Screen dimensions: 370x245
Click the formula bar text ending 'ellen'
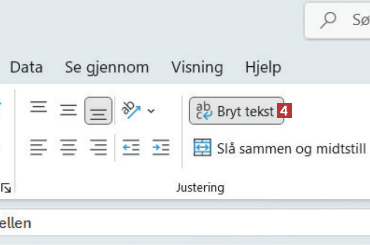(x=16, y=223)
